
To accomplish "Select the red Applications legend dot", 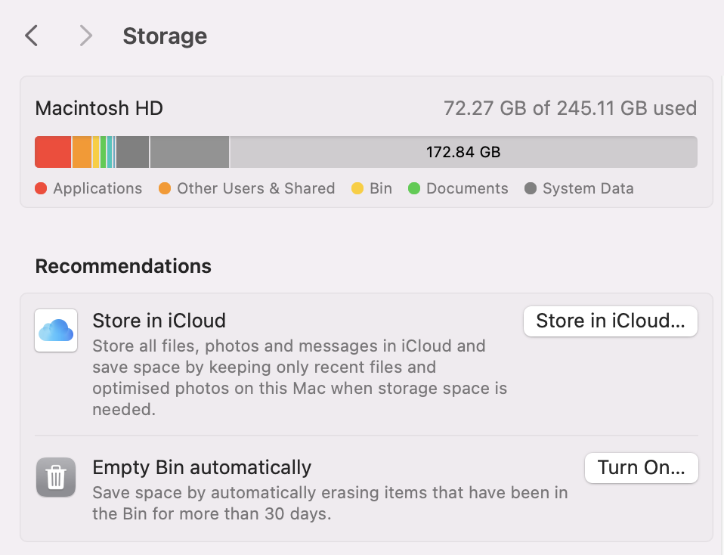I will pyautogui.click(x=40, y=188).
